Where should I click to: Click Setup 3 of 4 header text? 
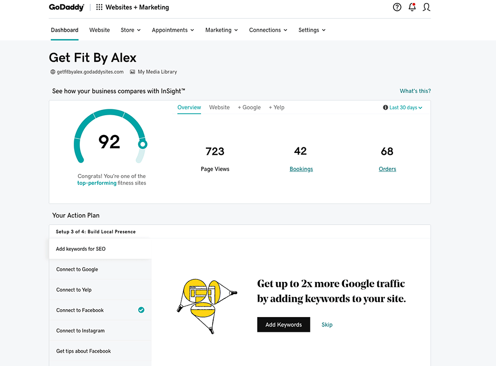tap(96, 231)
